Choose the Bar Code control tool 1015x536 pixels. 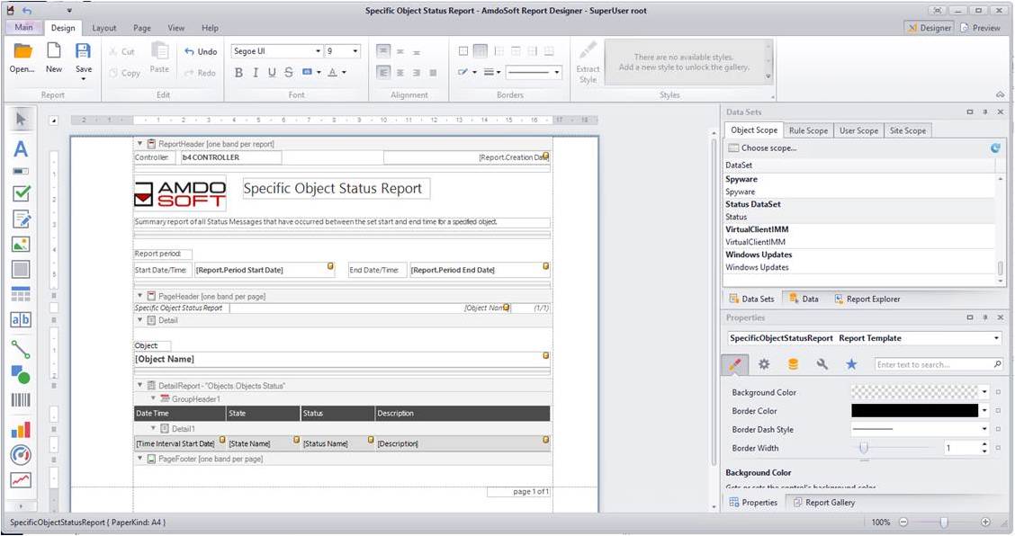pos(21,399)
